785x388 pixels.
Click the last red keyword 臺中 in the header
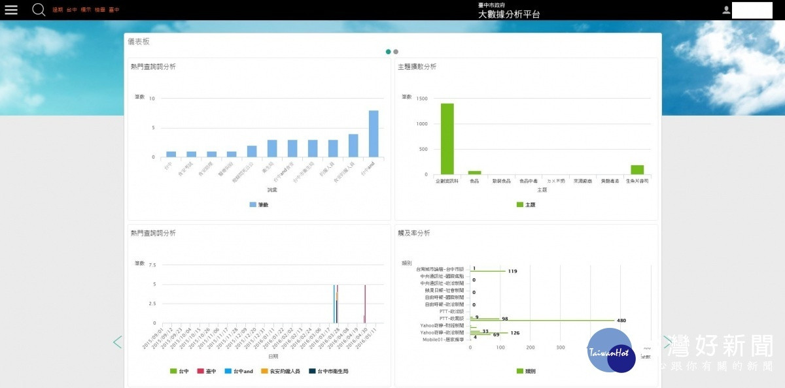(114, 10)
